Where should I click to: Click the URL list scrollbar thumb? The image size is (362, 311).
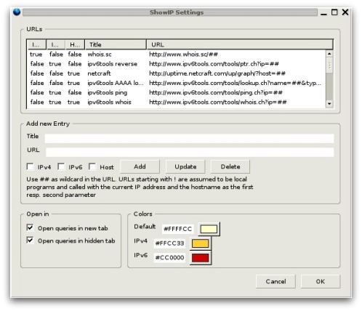tap(329, 65)
